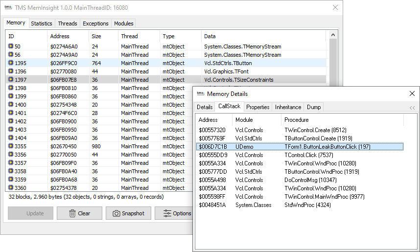Image resolution: width=420 pixels, height=252 pixels.
Task: Open the Dump tab in Memory Details
Action: [313, 107]
